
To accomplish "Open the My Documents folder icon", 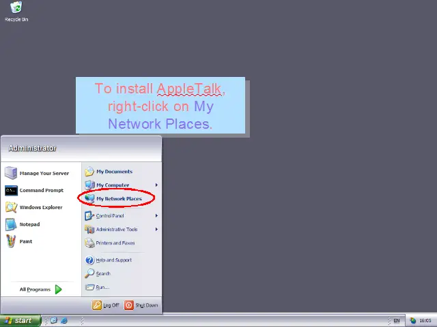I will point(89,171).
